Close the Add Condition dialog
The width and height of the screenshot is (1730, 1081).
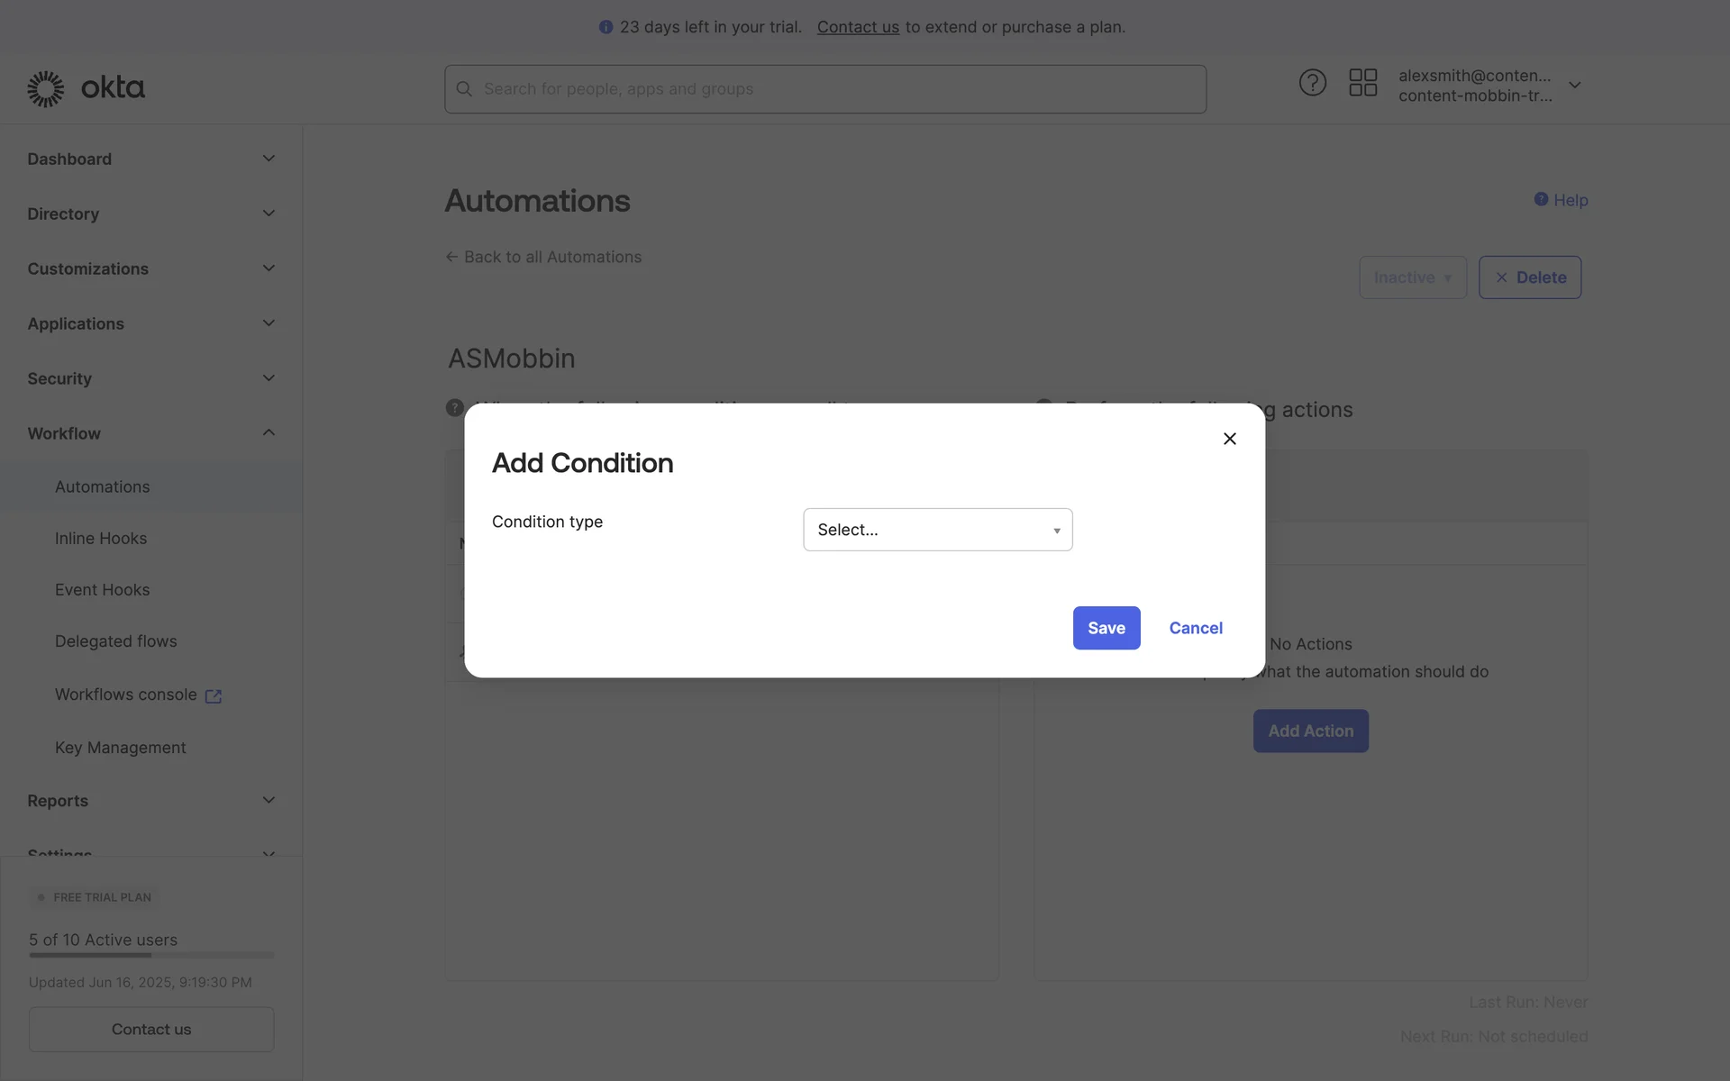click(x=1229, y=439)
